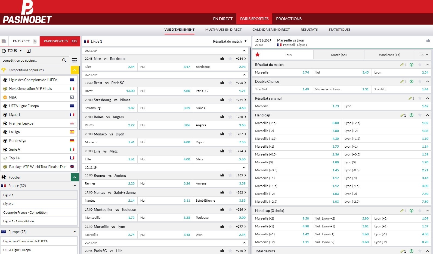433x254 pixels.
Task: Toggle favorite star for Reims vs Angers
Action: pos(230,117)
